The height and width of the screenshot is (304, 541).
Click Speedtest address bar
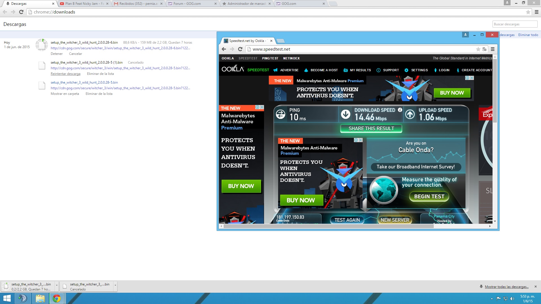[361, 49]
